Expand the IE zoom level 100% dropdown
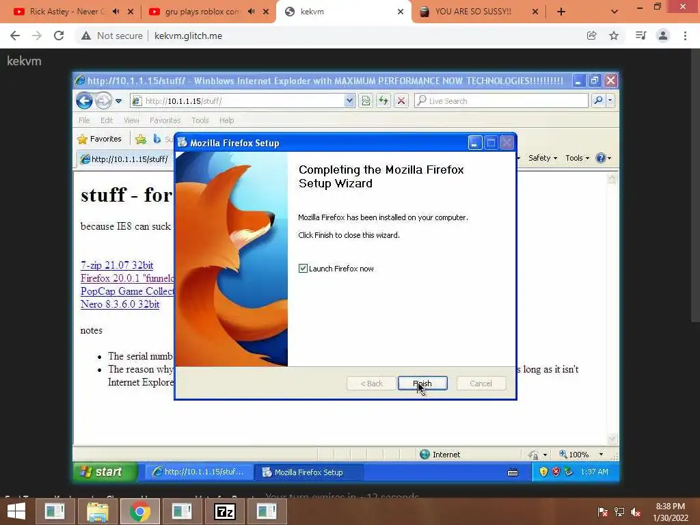 [x=602, y=455]
